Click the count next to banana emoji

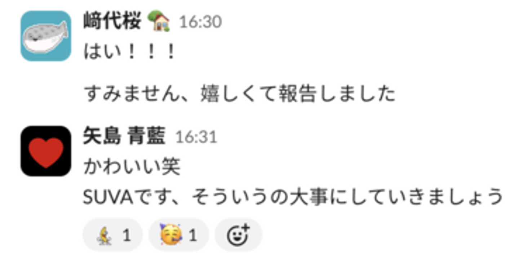click(x=126, y=236)
